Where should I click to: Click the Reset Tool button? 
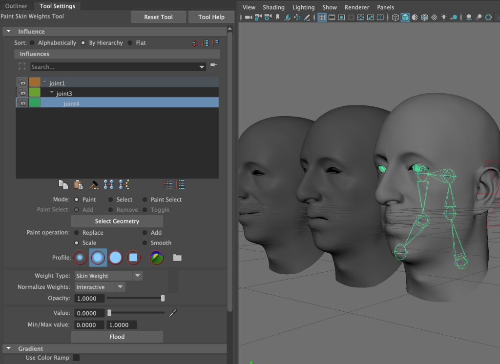(x=158, y=17)
